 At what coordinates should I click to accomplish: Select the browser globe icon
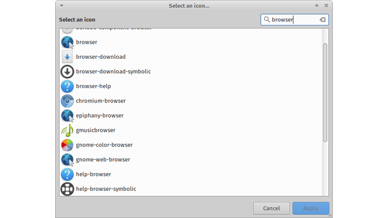68,42
